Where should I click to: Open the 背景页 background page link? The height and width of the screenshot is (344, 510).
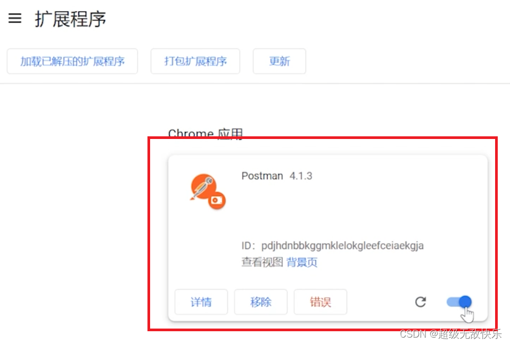point(302,263)
